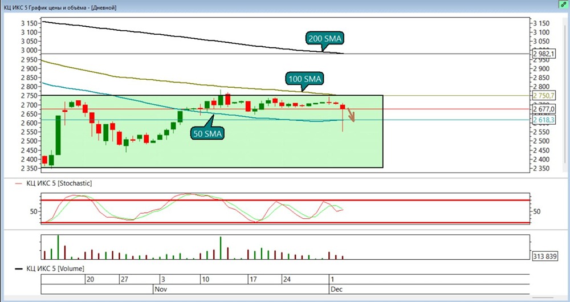Click the left '50' stochastic axis label
Viewport: 570px width, 302px height.
coord(34,211)
